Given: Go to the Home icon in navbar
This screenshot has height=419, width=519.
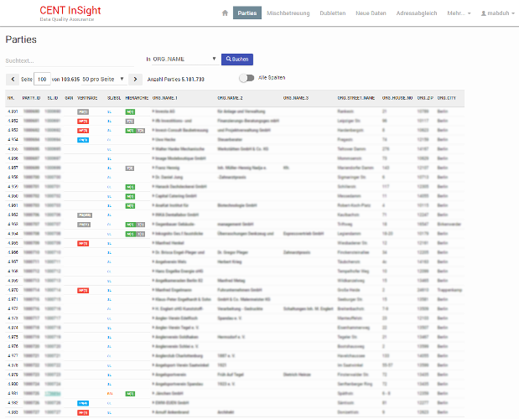Looking at the screenshot, I should tap(225, 13).
